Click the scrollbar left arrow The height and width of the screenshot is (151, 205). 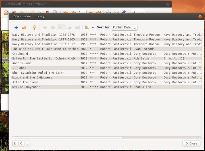(x=13, y=138)
